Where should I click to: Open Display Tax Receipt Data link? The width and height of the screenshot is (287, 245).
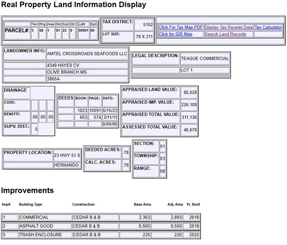point(228,27)
